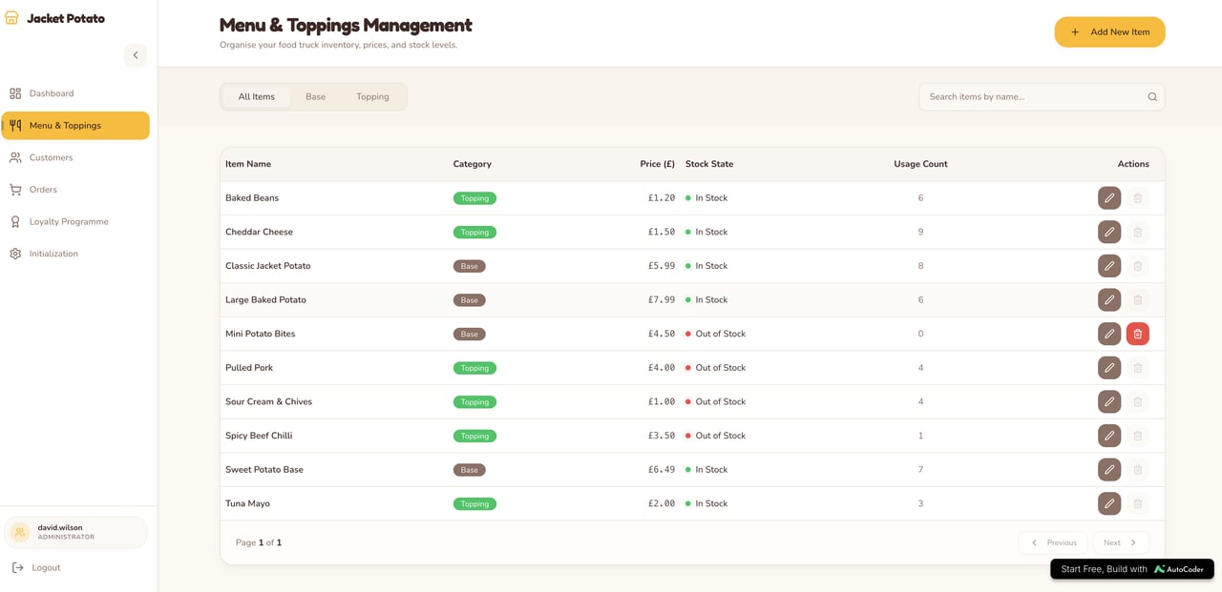Edit the Cheddar Cheese item
This screenshot has height=592, width=1222.
point(1108,232)
